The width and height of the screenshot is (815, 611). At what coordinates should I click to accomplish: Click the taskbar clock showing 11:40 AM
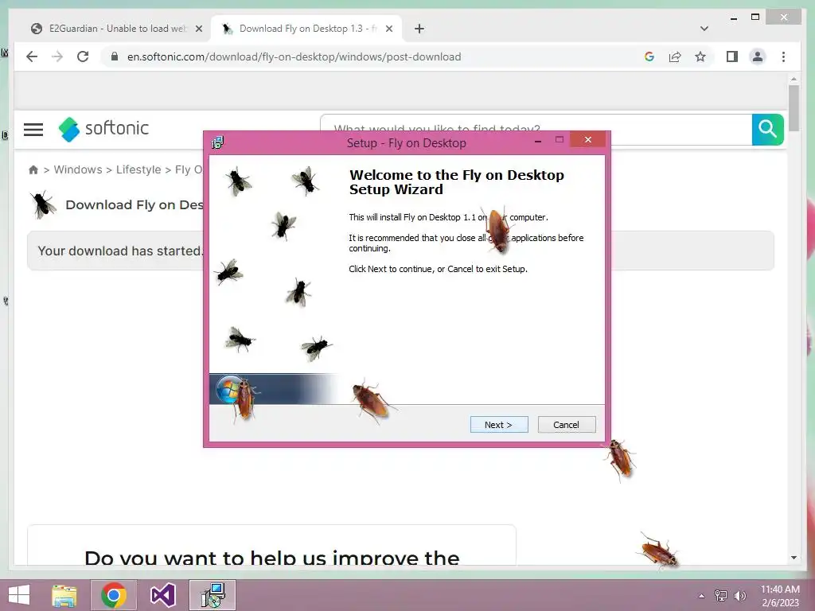pyautogui.click(x=780, y=596)
